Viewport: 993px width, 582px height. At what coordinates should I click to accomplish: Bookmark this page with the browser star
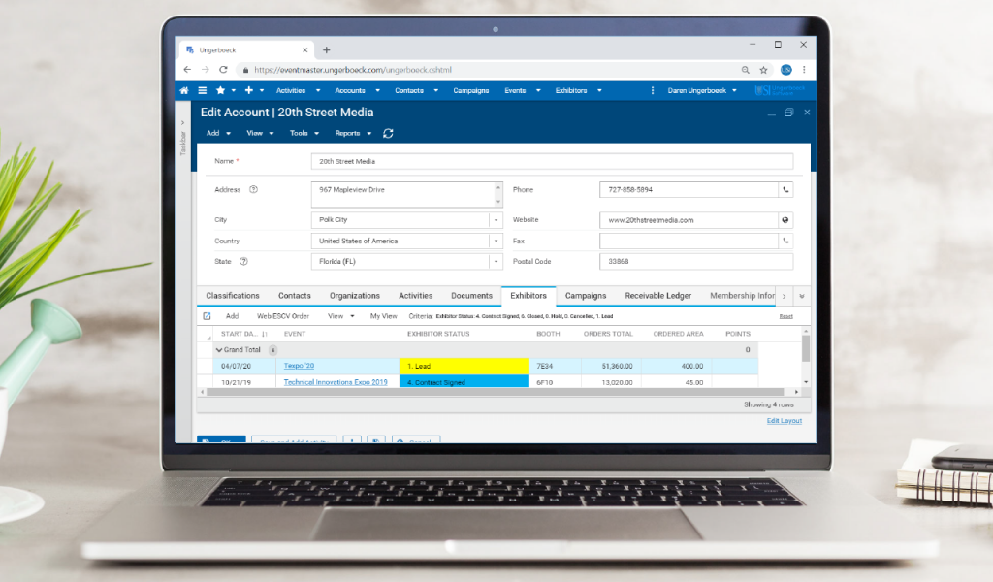(763, 70)
